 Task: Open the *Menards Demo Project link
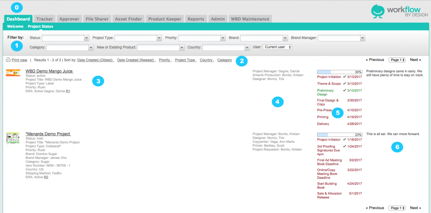pyautogui.click(x=48, y=134)
